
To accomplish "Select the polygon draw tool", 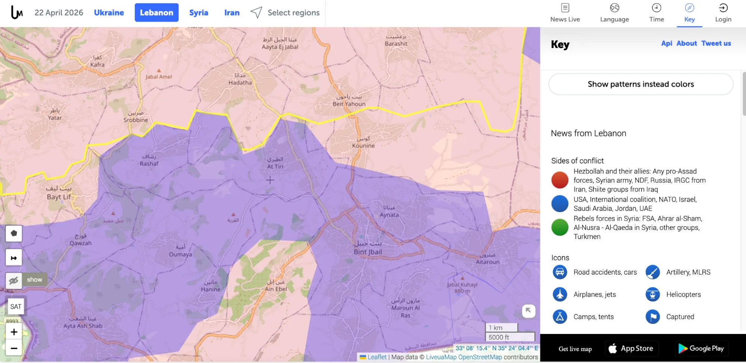I will point(14,233).
